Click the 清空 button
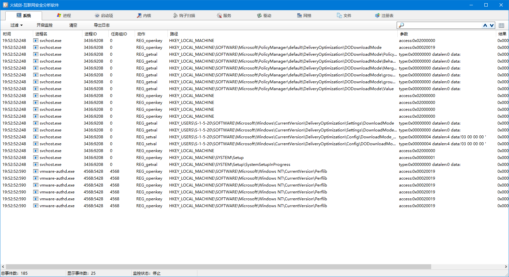The width and height of the screenshot is (509, 277). click(73, 25)
